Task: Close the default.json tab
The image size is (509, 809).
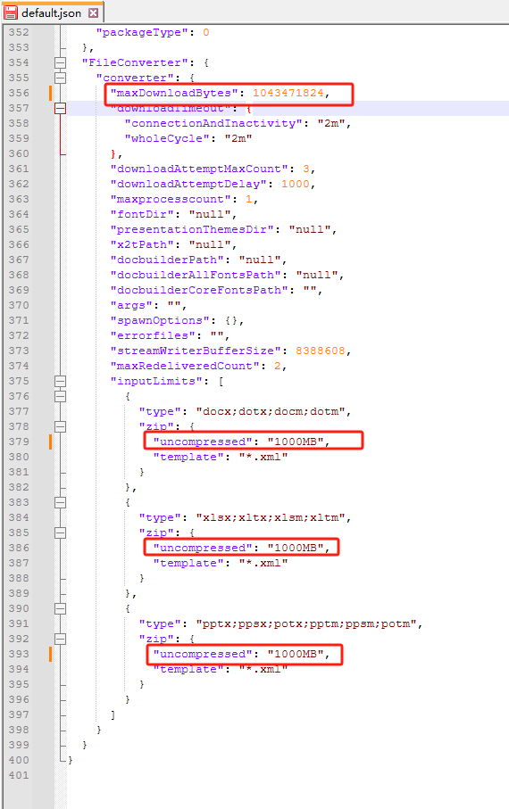Action: (94, 12)
